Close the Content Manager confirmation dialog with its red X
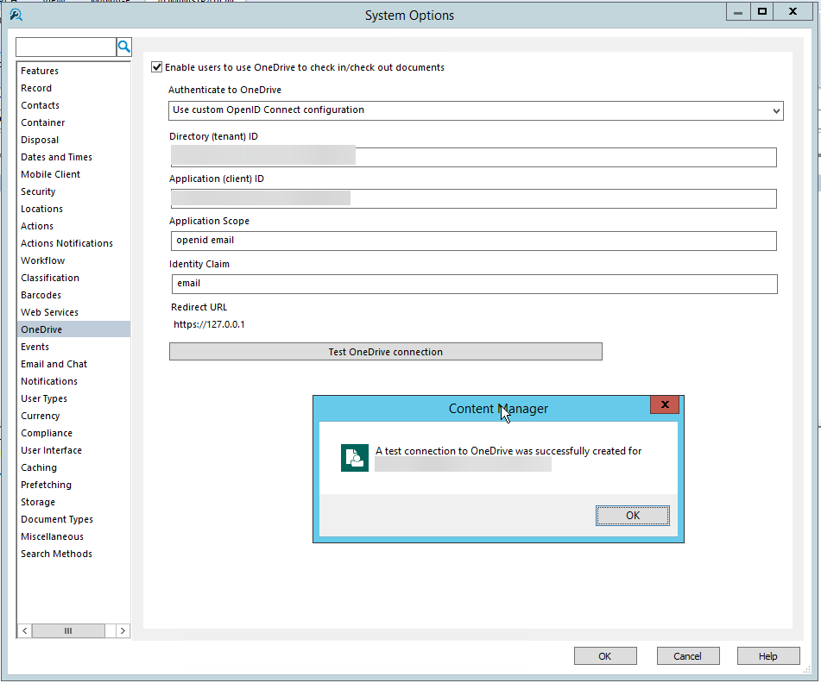 click(x=664, y=404)
